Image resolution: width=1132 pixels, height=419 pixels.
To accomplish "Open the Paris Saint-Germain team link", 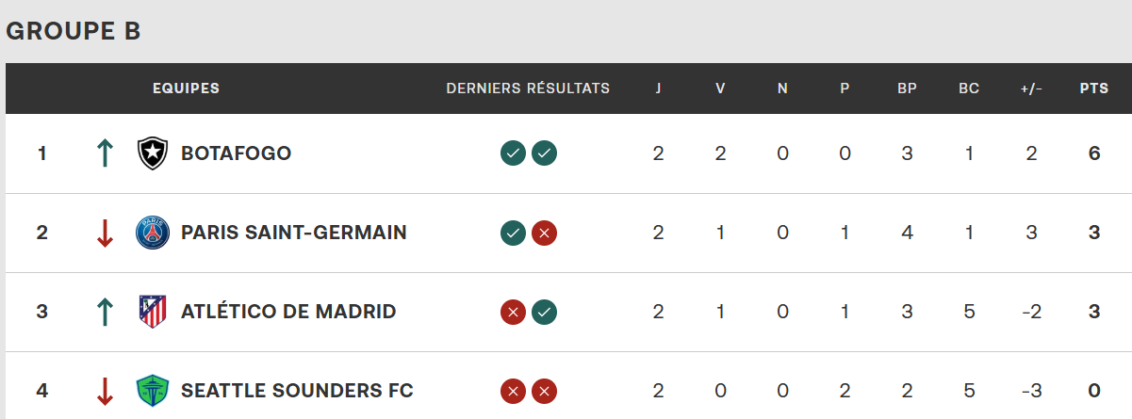I will tap(294, 232).
